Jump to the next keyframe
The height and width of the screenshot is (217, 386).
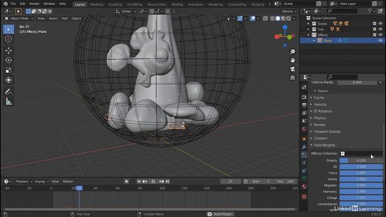click(x=162, y=181)
